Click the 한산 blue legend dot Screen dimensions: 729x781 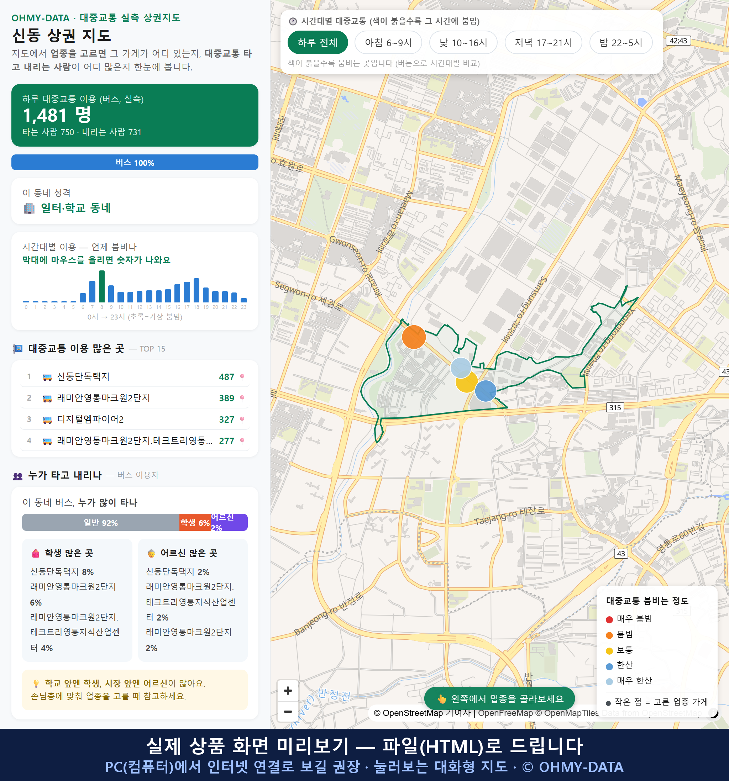coord(609,666)
